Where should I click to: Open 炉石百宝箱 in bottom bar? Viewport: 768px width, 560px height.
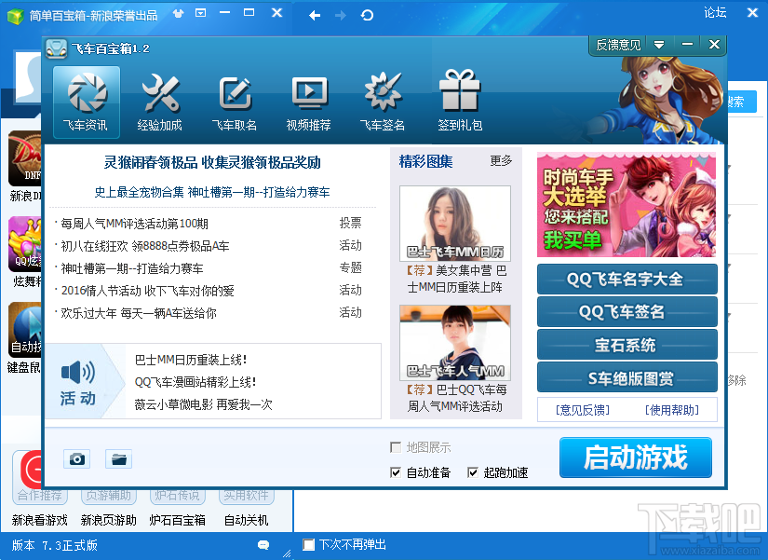click(177, 520)
